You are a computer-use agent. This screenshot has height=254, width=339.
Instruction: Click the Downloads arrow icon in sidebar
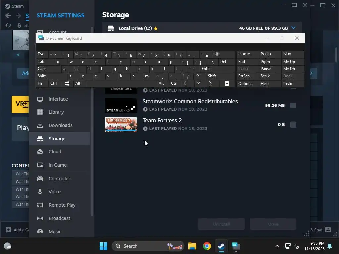pos(40,125)
